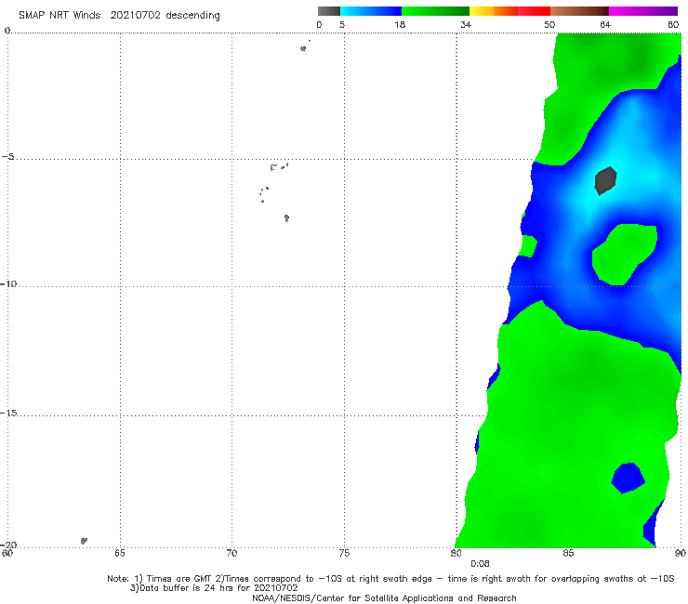688x604 pixels.
Task: Click the longitude axis label "70"
Action: pyautogui.click(x=232, y=553)
